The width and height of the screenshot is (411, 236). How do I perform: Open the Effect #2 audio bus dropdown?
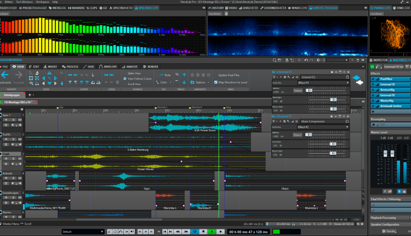click(323, 127)
